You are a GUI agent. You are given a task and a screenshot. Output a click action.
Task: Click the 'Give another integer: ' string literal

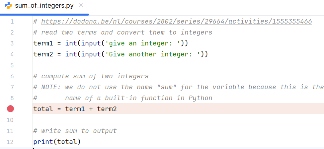pyautogui.click(x=152, y=54)
